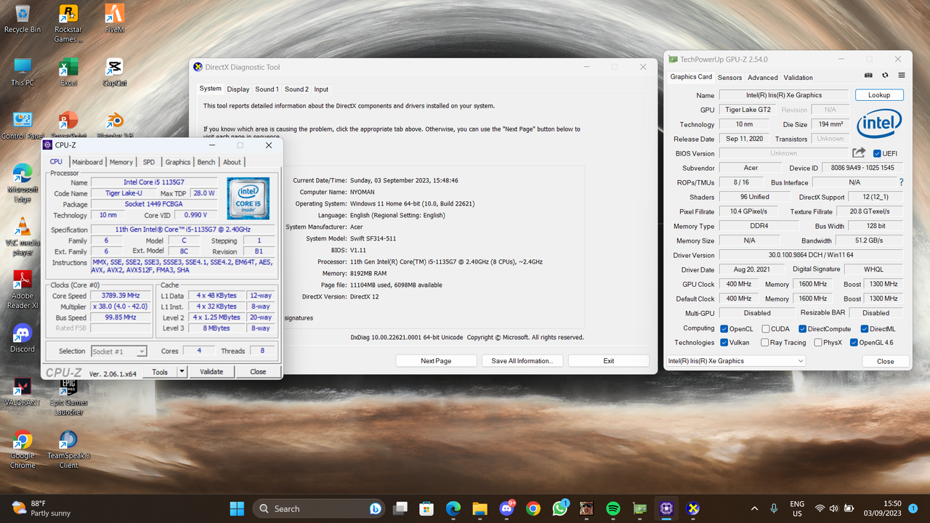This screenshot has width=930, height=523.
Task: Click the Validate button in CPU-Z
Action: [x=211, y=372]
